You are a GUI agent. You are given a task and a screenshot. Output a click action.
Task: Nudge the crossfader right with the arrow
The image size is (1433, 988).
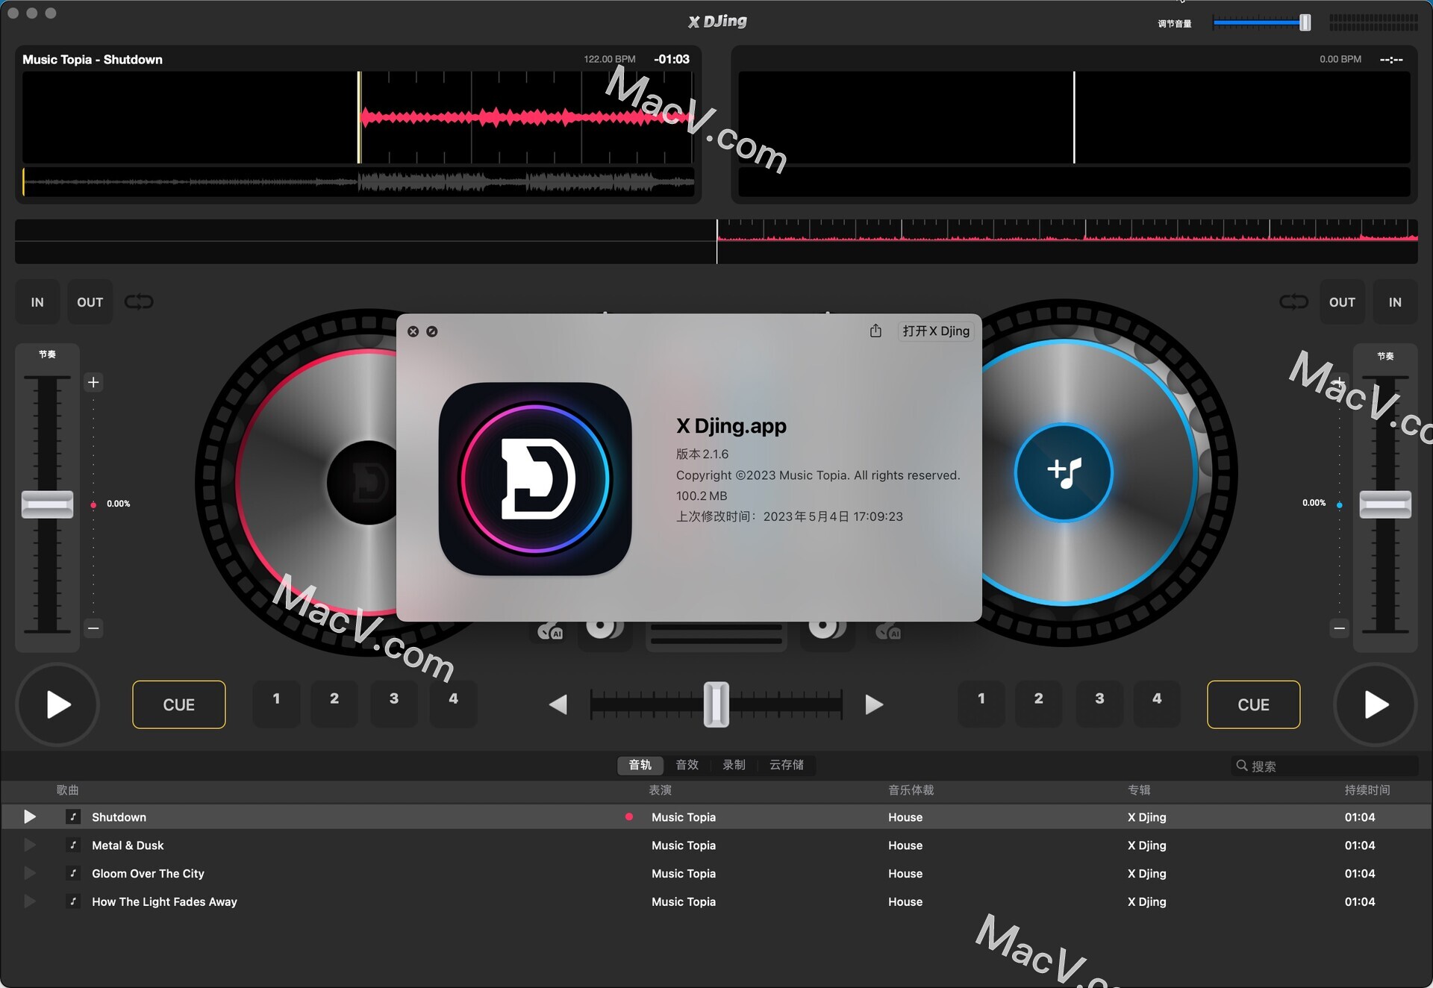click(874, 704)
